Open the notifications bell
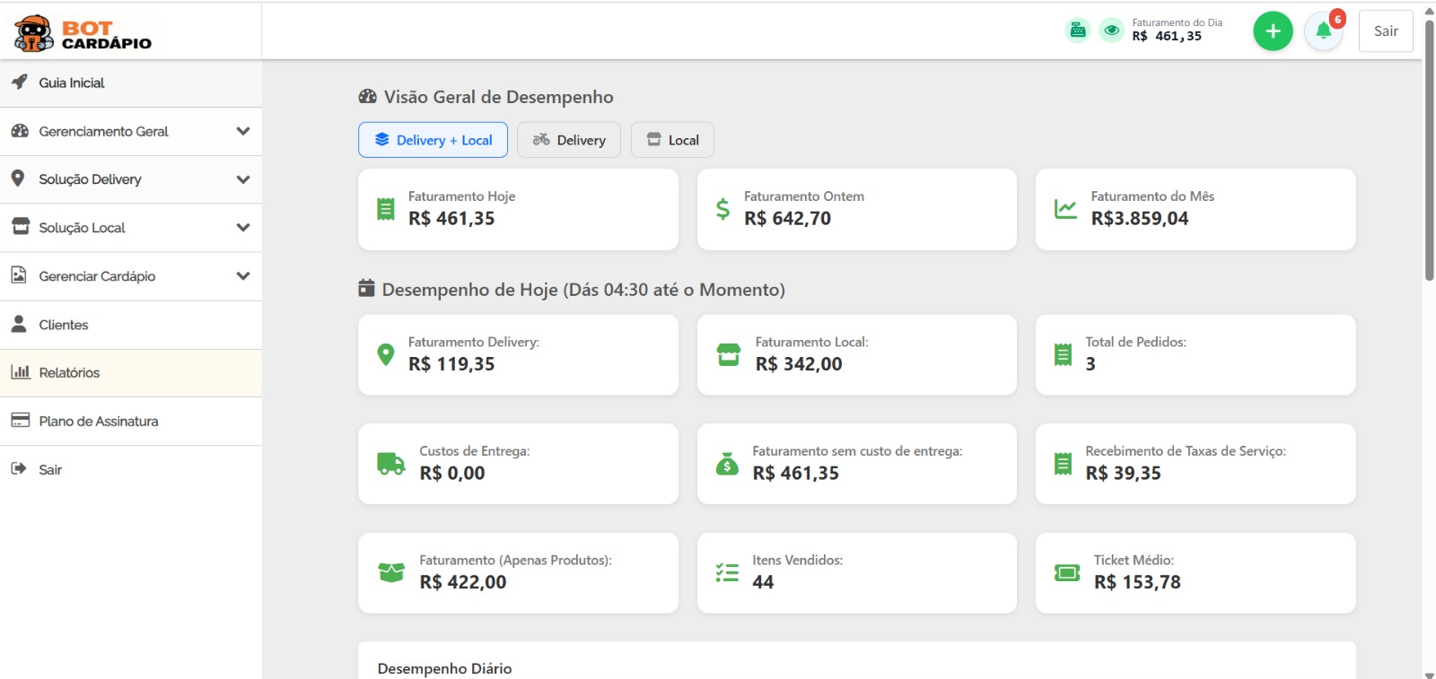 [1323, 31]
